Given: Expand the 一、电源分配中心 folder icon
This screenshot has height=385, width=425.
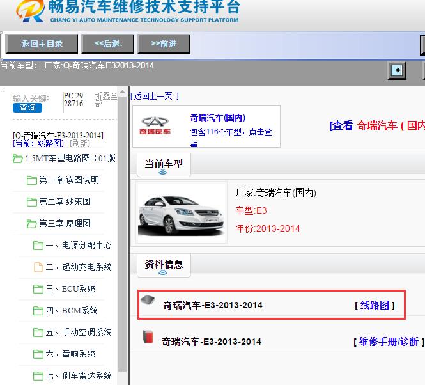Looking at the screenshot, I should point(38,246).
